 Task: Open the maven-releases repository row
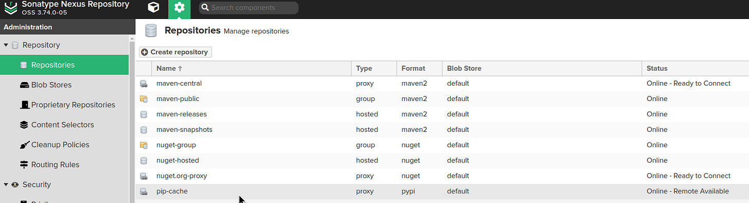(x=442, y=114)
